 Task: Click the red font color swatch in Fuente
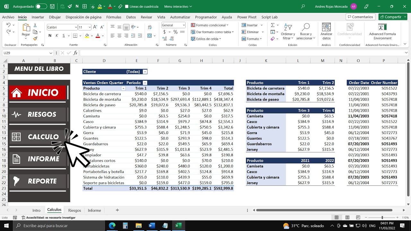[98, 36]
